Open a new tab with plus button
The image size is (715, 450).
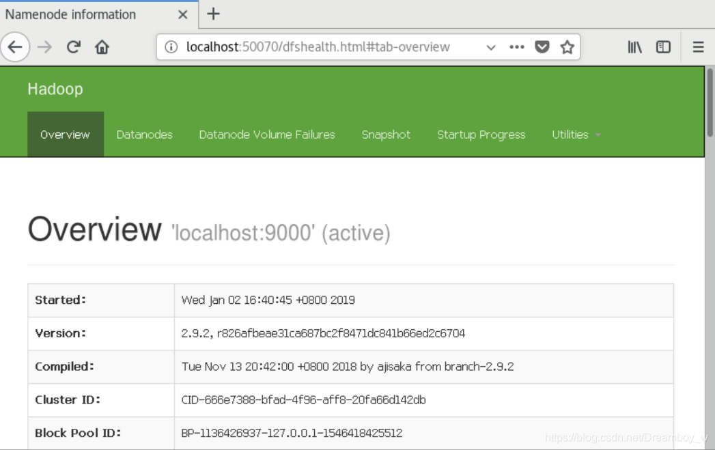[213, 14]
